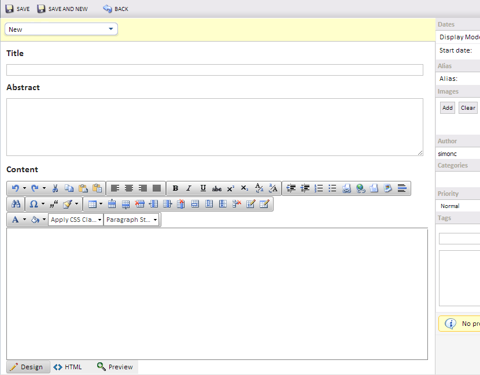Toggle bold formatting
The height and width of the screenshot is (375, 480).
[x=175, y=188]
